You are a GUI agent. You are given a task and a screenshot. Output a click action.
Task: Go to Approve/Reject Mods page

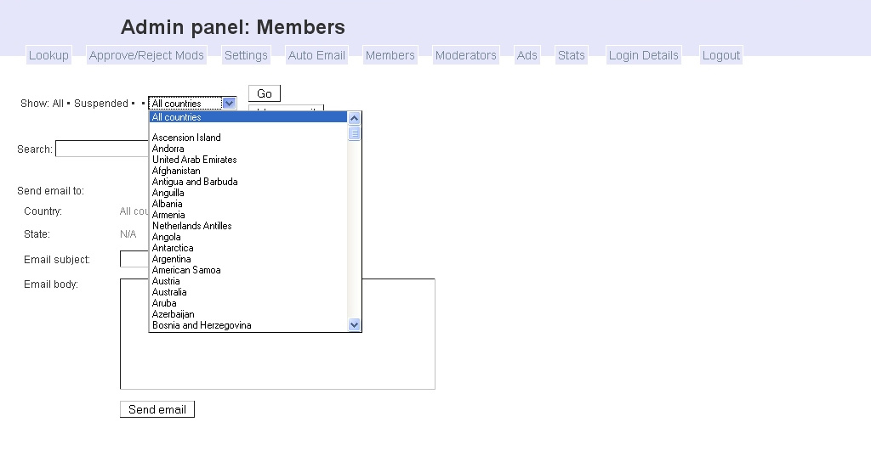pyautogui.click(x=146, y=55)
